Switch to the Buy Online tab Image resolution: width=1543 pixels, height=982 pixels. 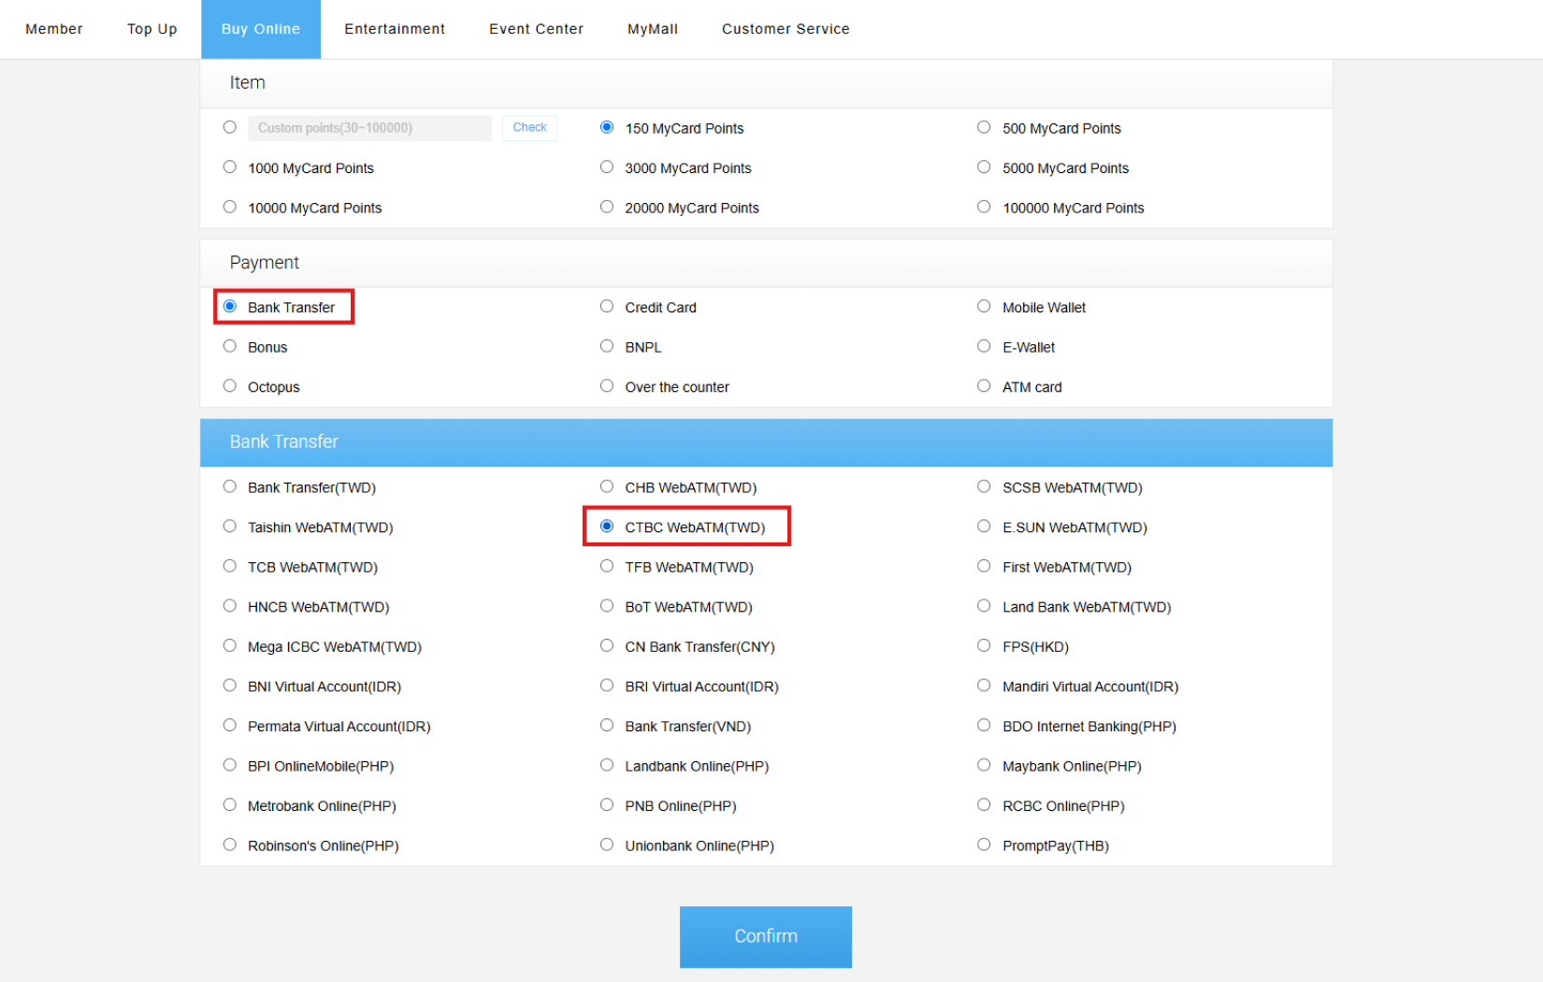tap(261, 29)
